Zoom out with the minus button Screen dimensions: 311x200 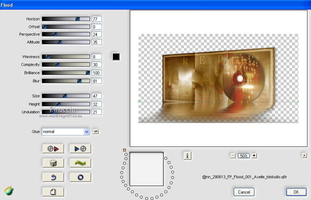click(233, 156)
